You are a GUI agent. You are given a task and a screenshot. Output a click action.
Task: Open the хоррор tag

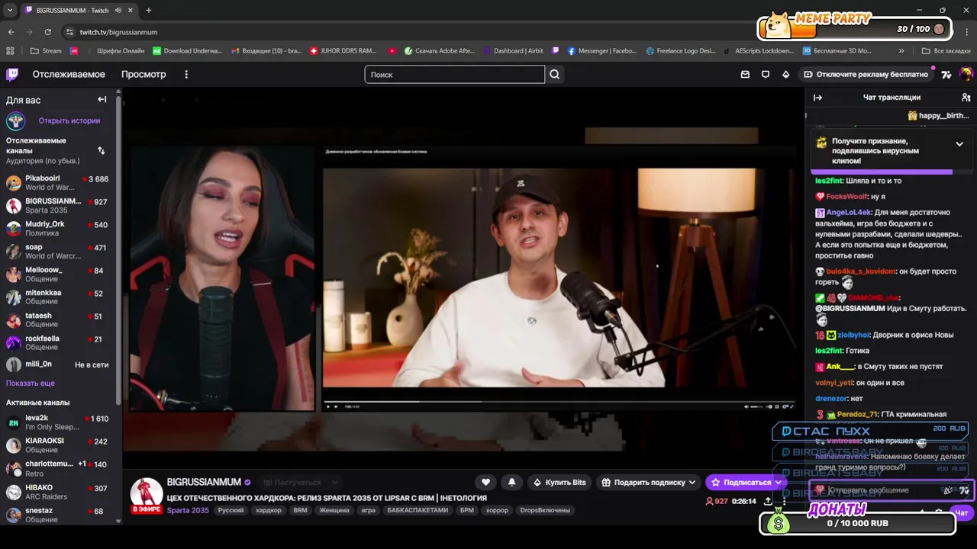tap(497, 510)
